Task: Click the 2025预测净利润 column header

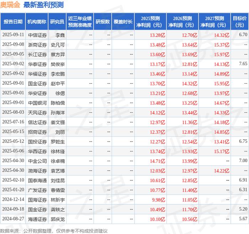Action: [x=150, y=22]
